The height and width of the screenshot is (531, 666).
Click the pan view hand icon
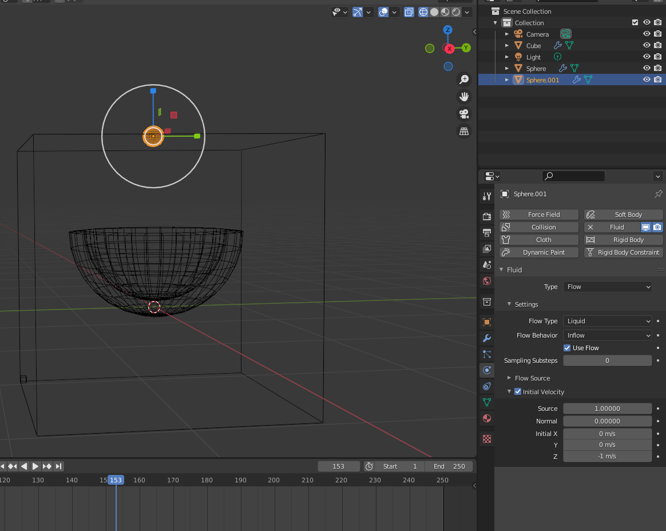[464, 97]
